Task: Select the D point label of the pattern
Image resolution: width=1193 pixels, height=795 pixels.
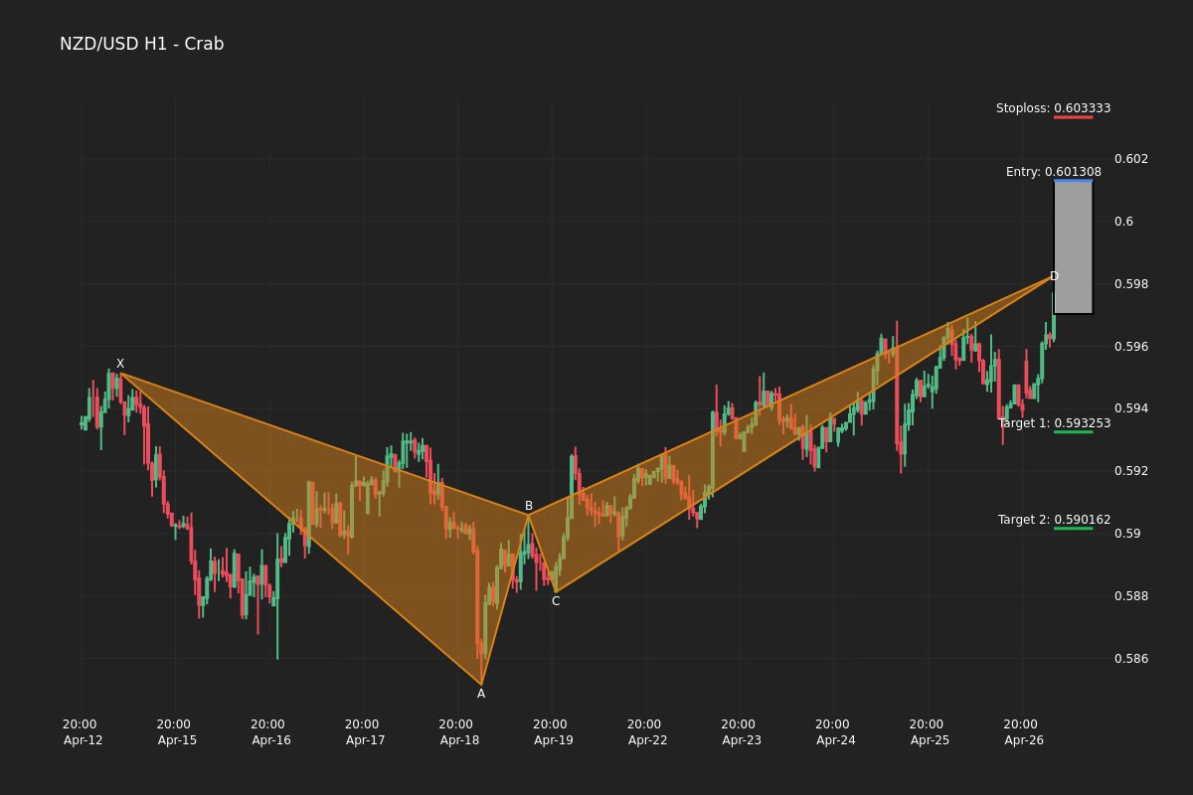Action: tap(1055, 276)
